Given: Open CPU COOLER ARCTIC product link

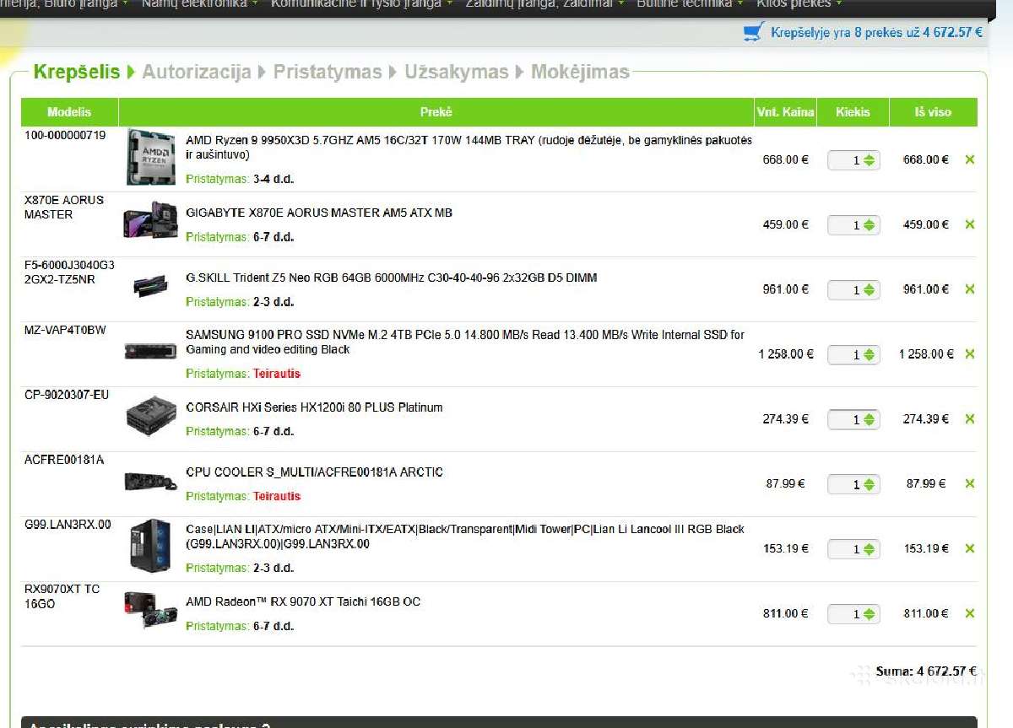Looking at the screenshot, I should coord(314,472).
